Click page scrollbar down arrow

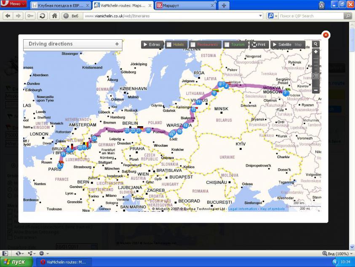click(352, 247)
